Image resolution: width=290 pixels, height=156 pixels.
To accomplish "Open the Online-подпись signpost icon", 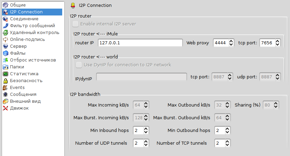I will point(5,40).
